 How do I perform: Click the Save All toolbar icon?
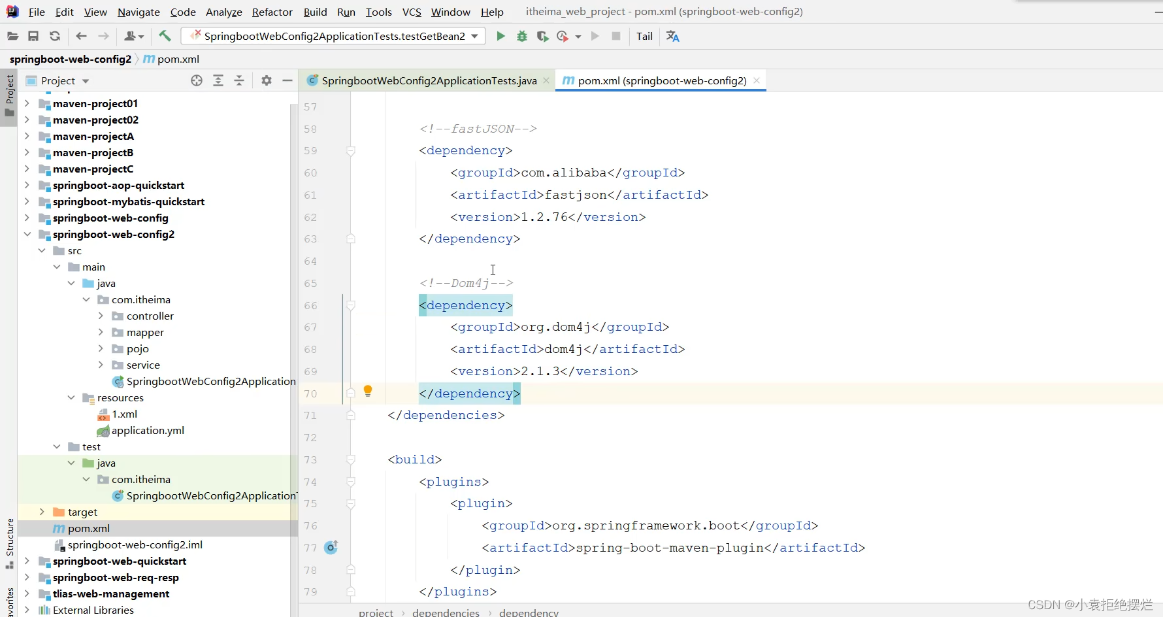click(33, 37)
